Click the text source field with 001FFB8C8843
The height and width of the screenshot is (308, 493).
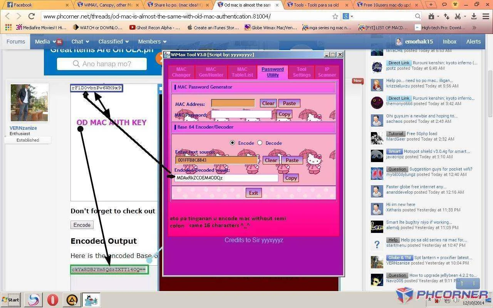[216, 160]
